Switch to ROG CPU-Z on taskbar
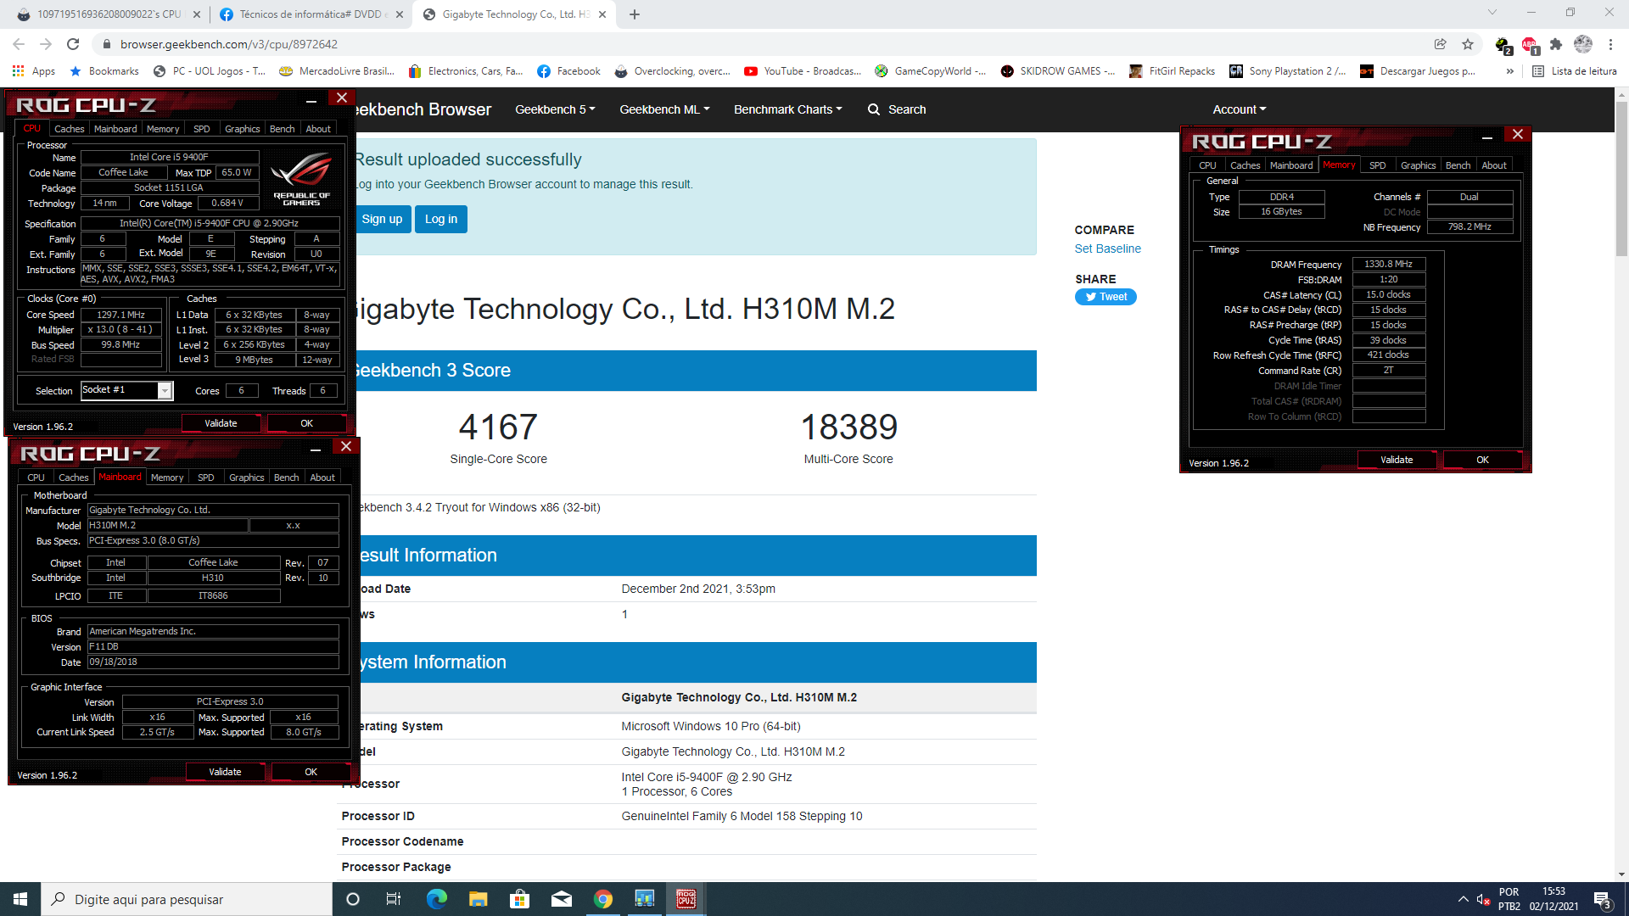1629x916 pixels. click(x=686, y=899)
